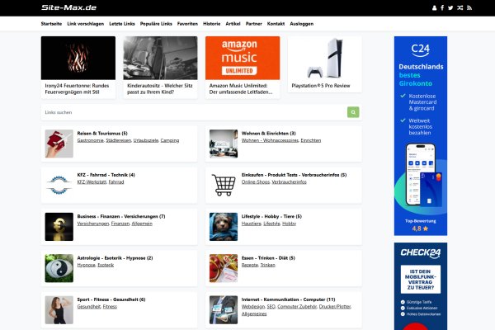Open the Amazon Music Unlimited article thumbnail

pos(243,58)
